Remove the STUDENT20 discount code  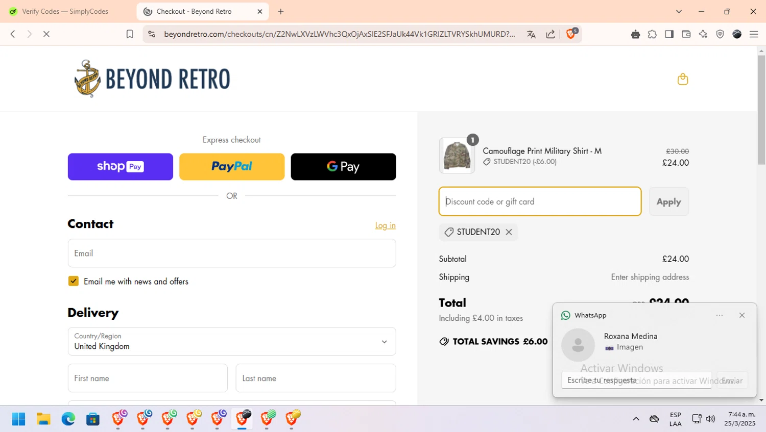coord(509,232)
